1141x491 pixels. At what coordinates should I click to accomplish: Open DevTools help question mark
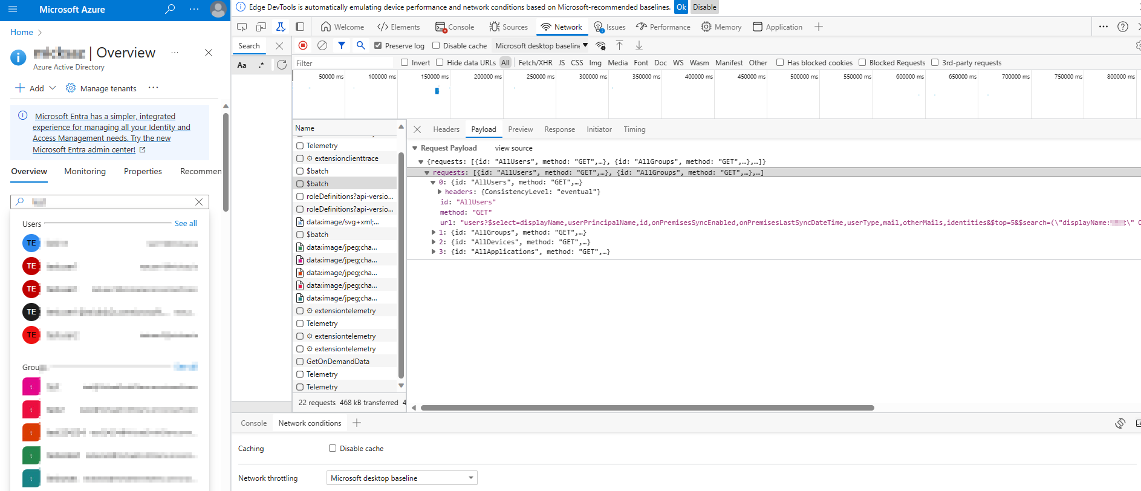point(1123,27)
